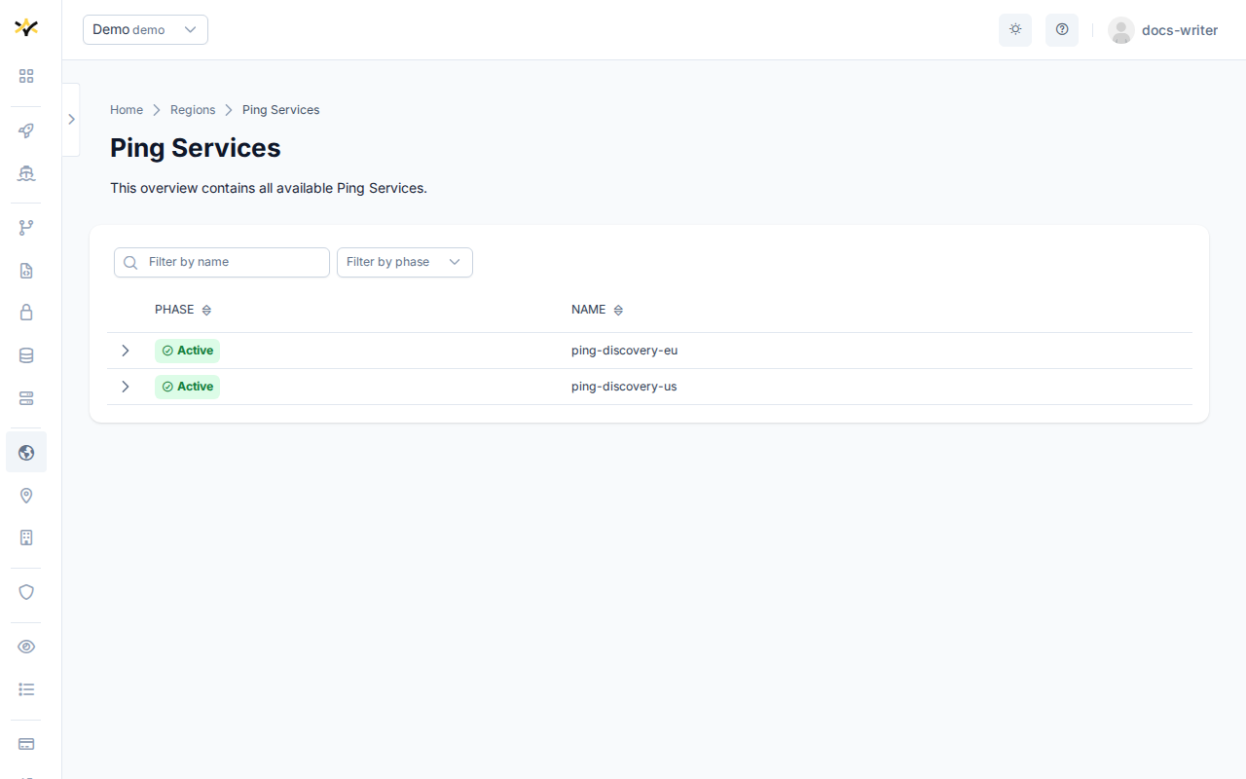Open the location pin icon in sidebar

26,496
